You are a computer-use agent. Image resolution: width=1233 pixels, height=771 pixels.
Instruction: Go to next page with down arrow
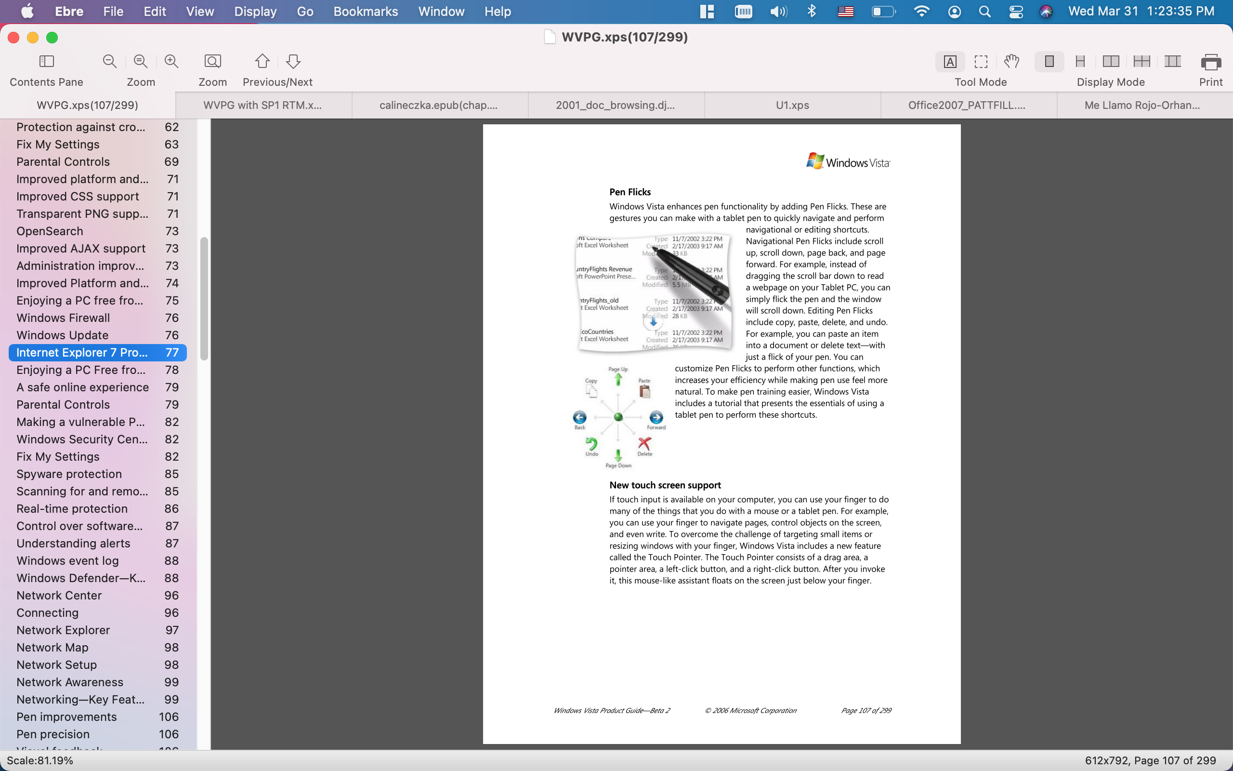click(293, 62)
